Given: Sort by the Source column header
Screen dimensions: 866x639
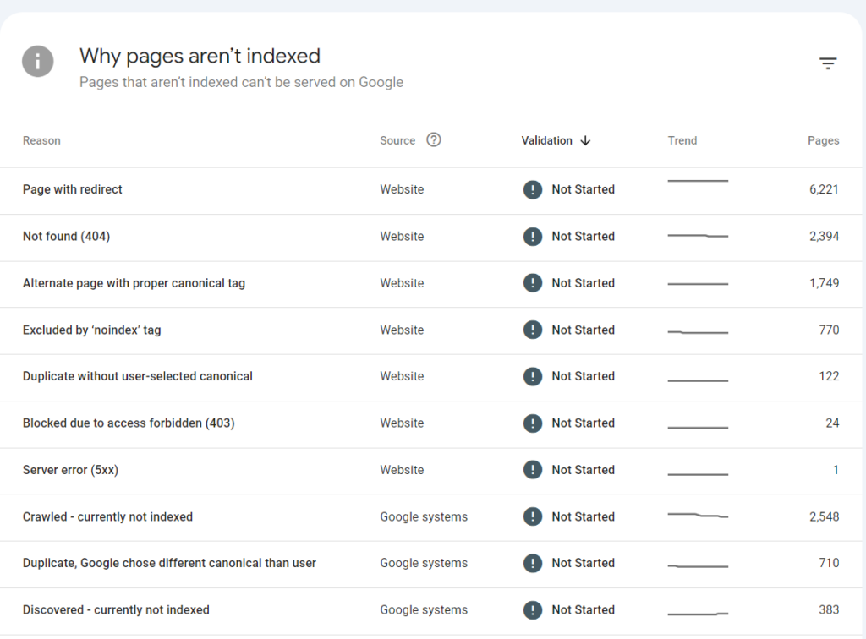Looking at the screenshot, I should (x=397, y=140).
